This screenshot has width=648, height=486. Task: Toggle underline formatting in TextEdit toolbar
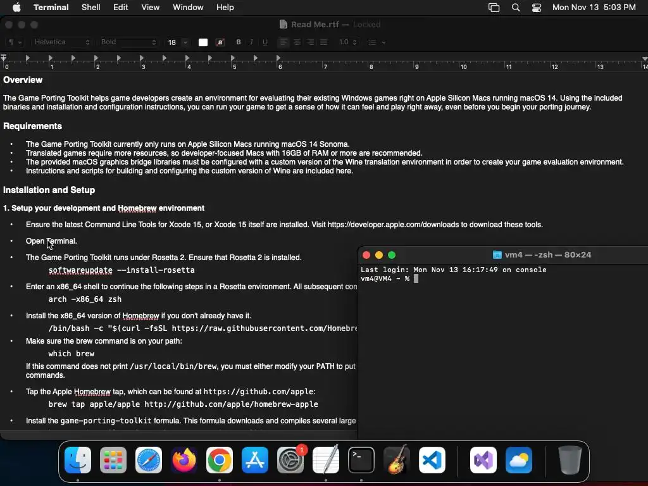tap(265, 42)
